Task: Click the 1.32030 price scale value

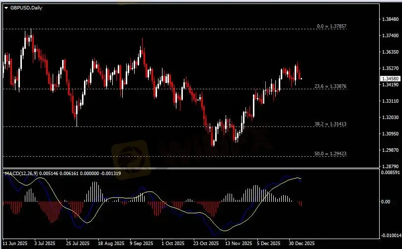Action: [390, 117]
